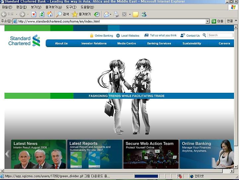Open dropdown arrow left of yellow note icon

click(130, 14)
